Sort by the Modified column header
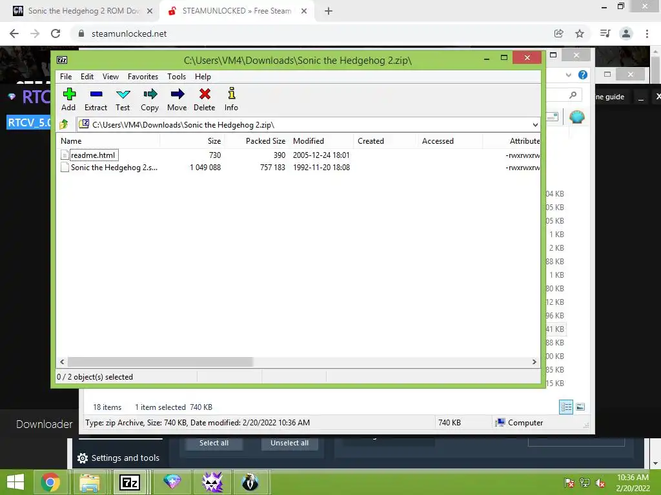The width and height of the screenshot is (661, 495). [321, 141]
